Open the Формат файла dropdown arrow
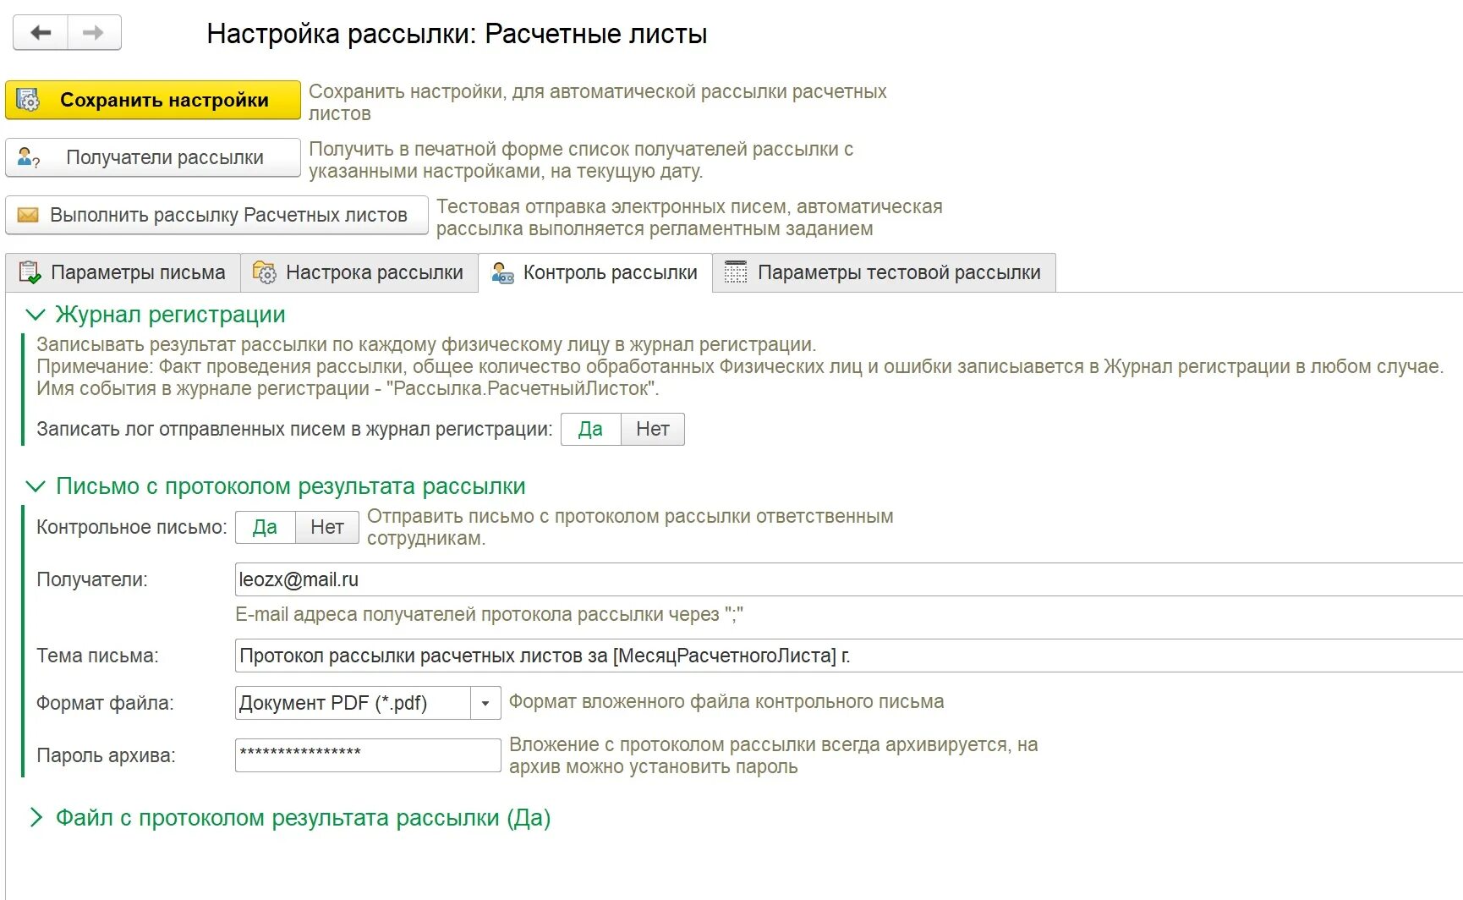The width and height of the screenshot is (1463, 900). 485,703
